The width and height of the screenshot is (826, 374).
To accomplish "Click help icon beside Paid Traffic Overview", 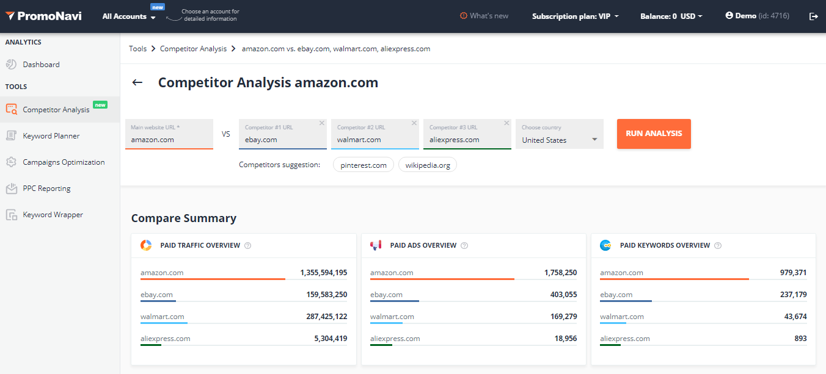I will pos(248,246).
